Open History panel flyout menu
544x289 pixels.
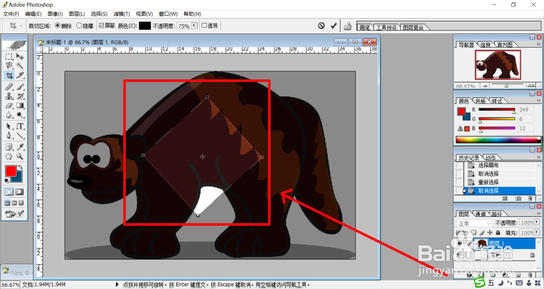(x=539, y=157)
